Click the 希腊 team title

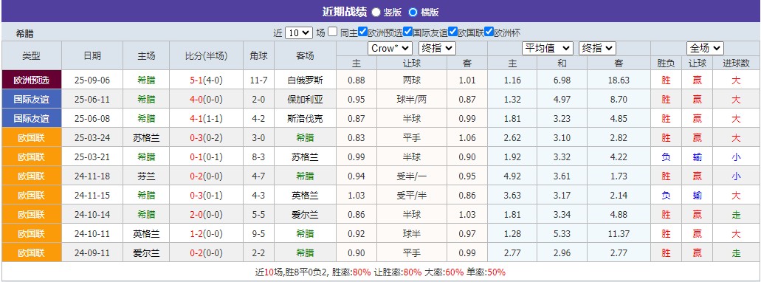point(25,33)
